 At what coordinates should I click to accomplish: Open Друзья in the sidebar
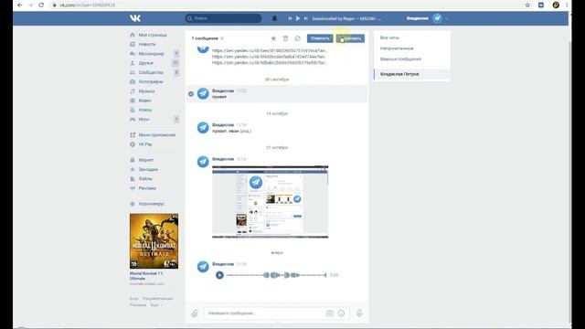tap(146, 63)
